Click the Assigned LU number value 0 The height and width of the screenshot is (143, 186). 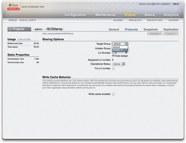[x=113, y=60]
